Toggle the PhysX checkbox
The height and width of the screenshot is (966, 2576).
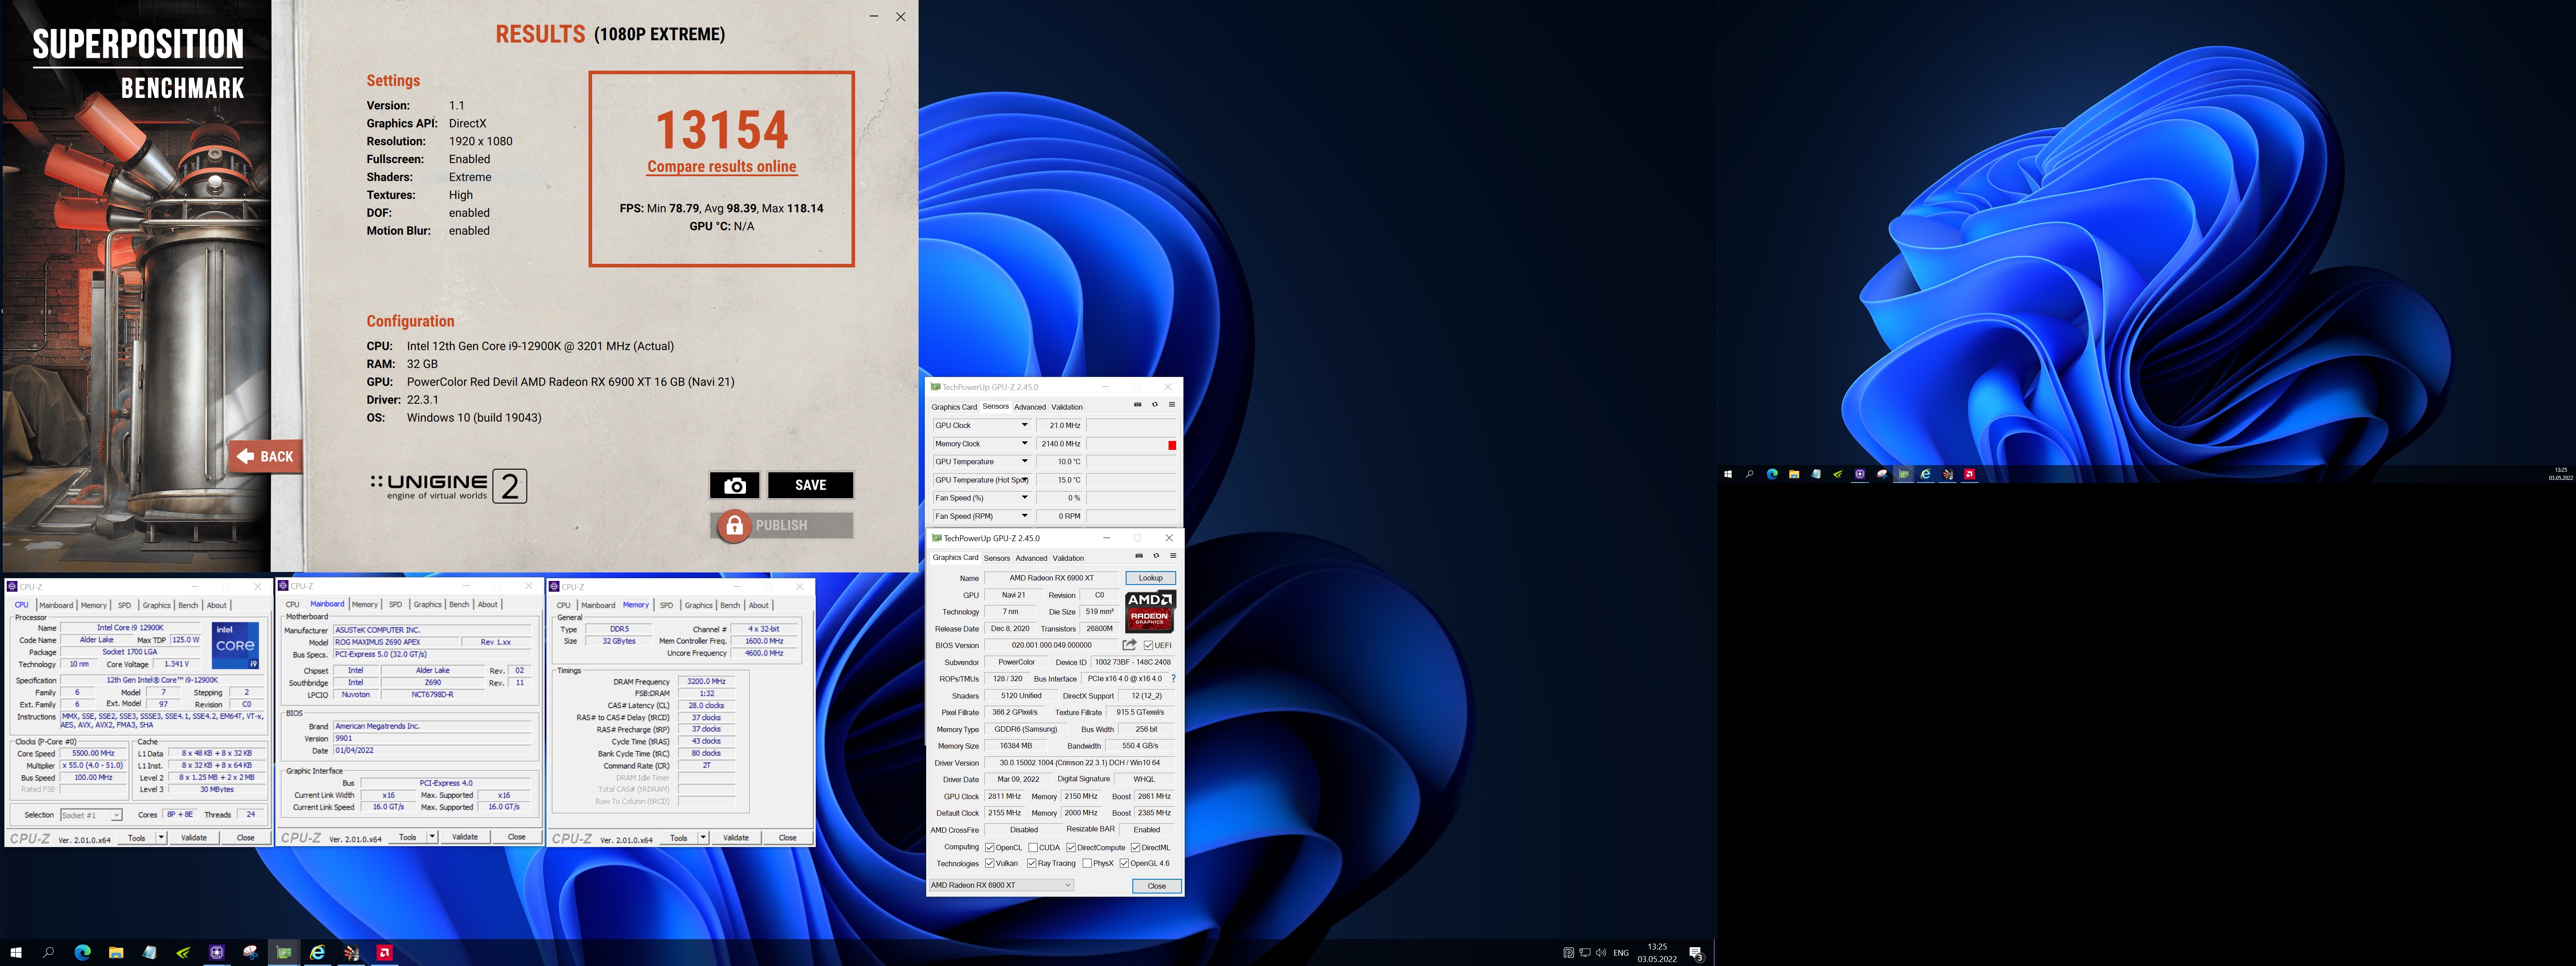[1087, 863]
